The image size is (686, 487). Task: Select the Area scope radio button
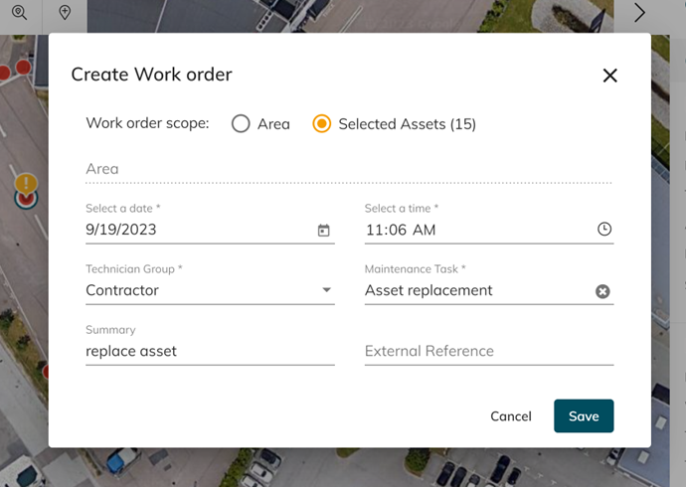[x=241, y=124]
